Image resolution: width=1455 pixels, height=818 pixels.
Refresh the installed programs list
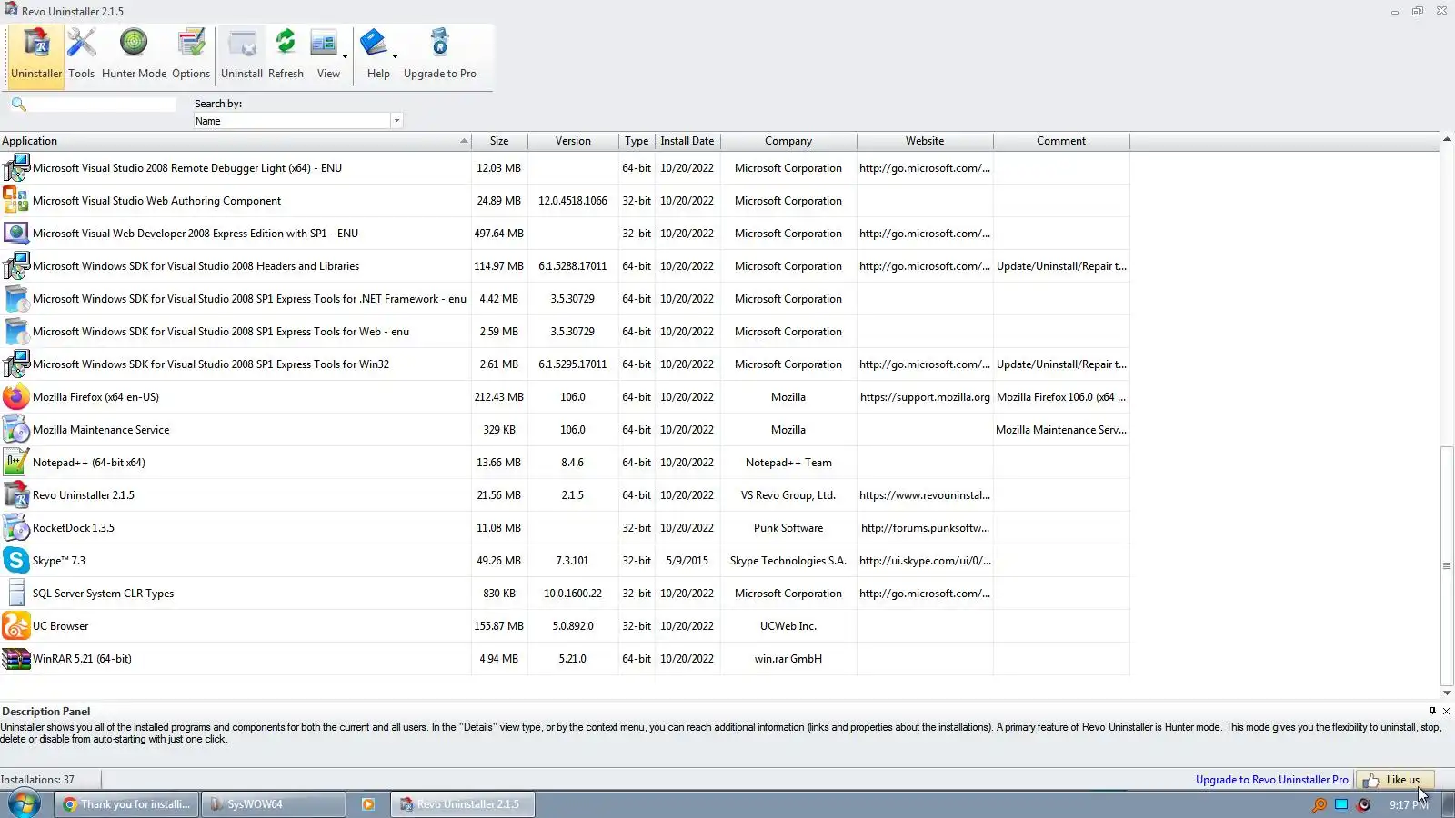pyautogui.click(x=286, y=56)
